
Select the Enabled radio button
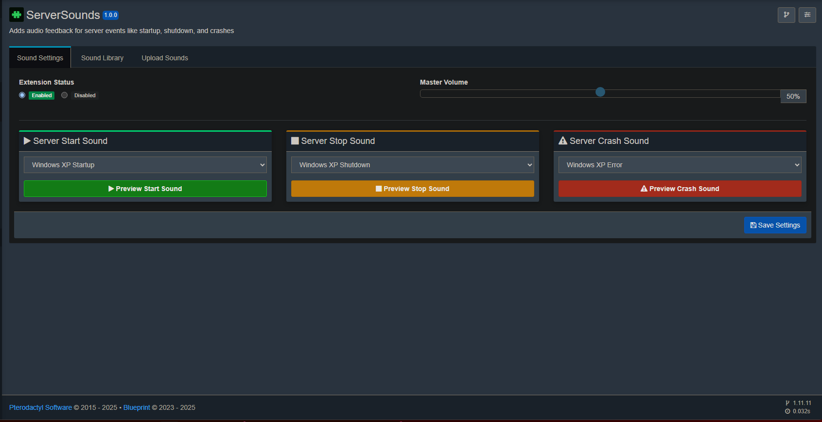point(22,95)
